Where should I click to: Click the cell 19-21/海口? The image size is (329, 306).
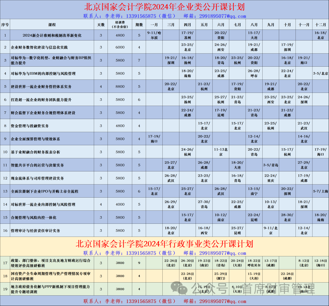(304, 60)
